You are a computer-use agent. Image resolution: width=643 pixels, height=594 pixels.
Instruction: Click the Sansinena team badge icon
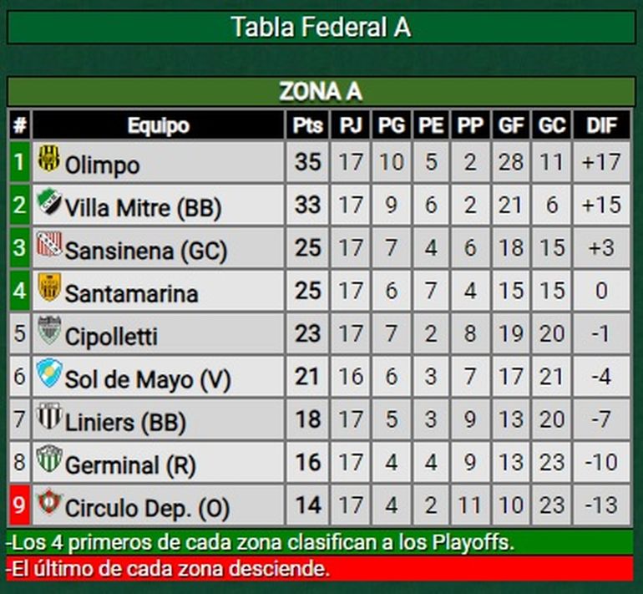click(x=48, y=246)
